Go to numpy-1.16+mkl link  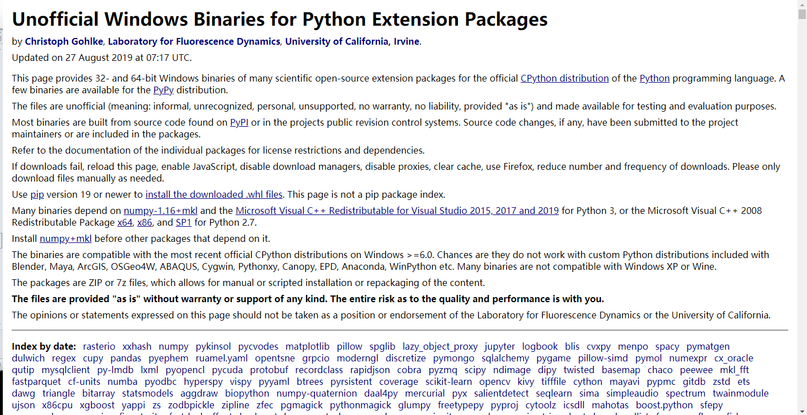(x=161, y=211)
